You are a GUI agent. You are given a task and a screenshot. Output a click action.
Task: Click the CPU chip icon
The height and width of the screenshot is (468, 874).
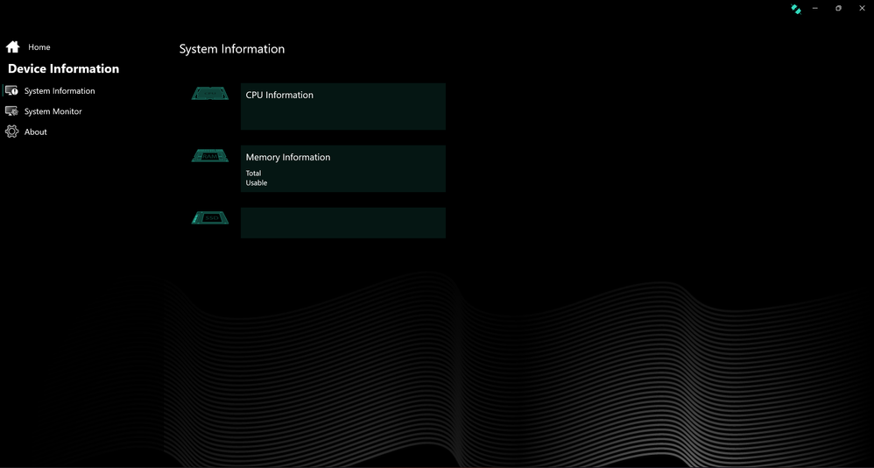tap(210, 94)
